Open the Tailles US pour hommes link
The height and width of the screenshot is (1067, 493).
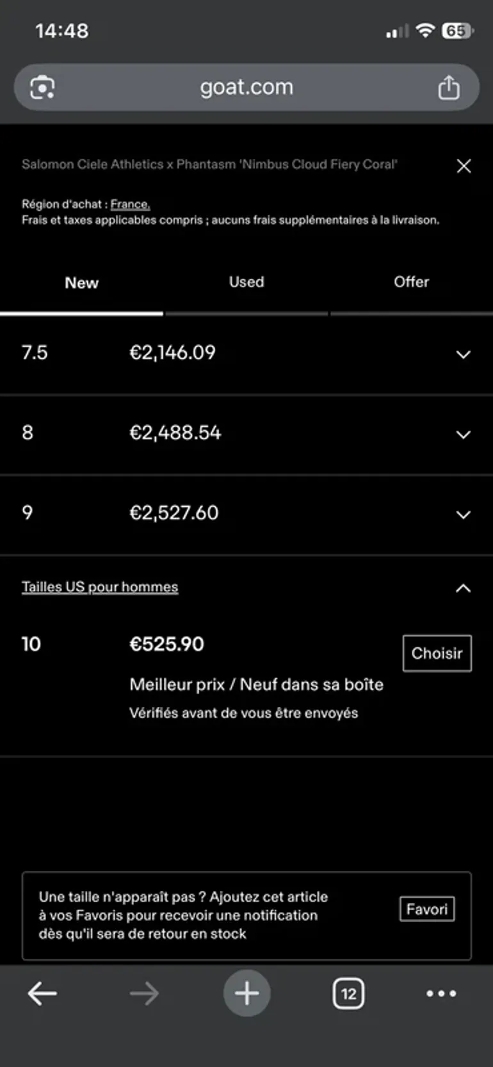(x=100, y=587)
